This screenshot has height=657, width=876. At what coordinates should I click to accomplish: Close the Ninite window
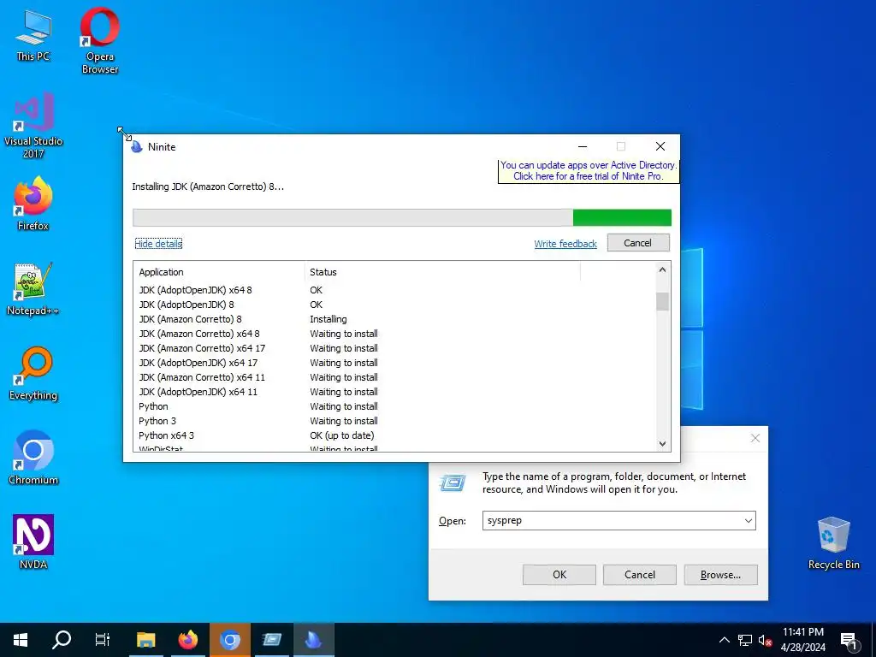point(660,146)
